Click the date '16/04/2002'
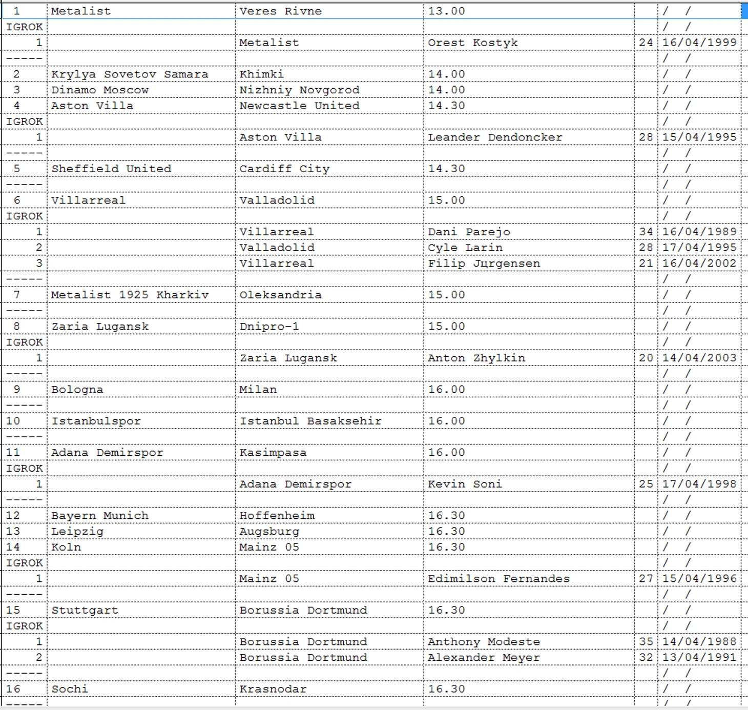This screenshot has width=748, height=710. pyautogui.click(x=699, y=263)
